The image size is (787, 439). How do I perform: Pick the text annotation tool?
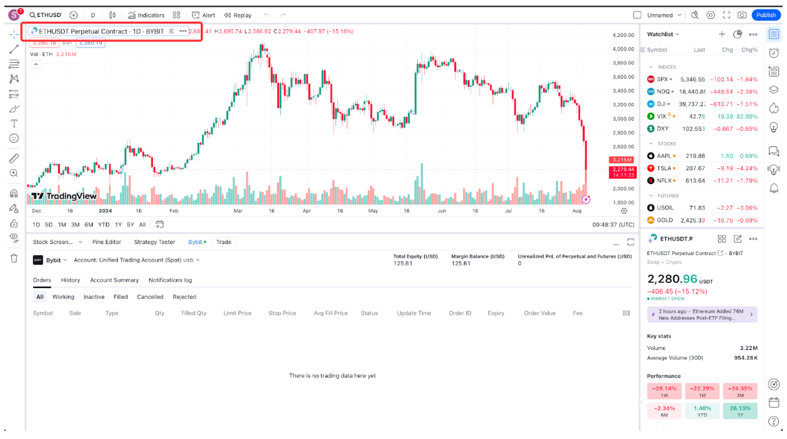14,123
